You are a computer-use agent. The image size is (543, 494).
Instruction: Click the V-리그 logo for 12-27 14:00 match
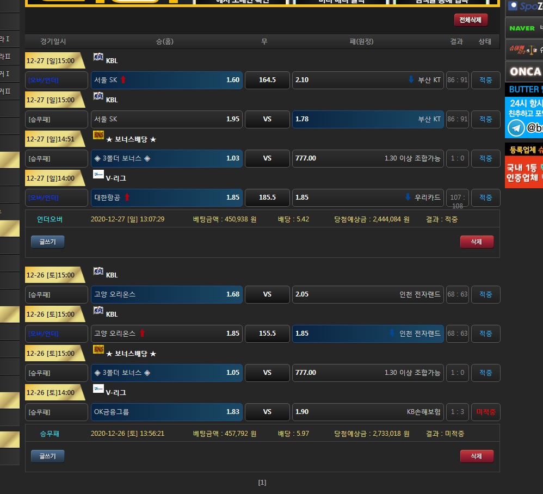click(x=98, y=175)
